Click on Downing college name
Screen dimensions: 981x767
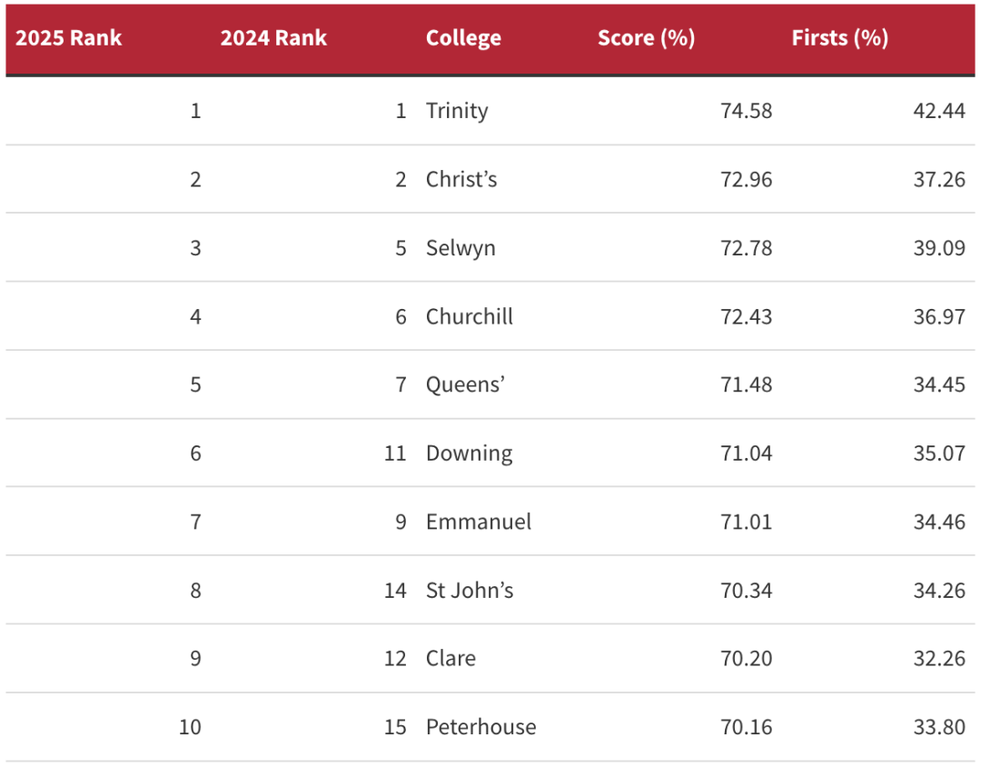point(470,453)
